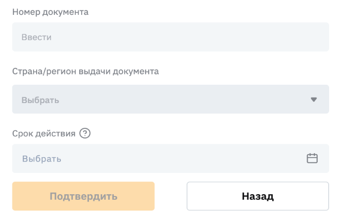
Task: Enter document number in top text box
Action: click(x=170, y=37)
